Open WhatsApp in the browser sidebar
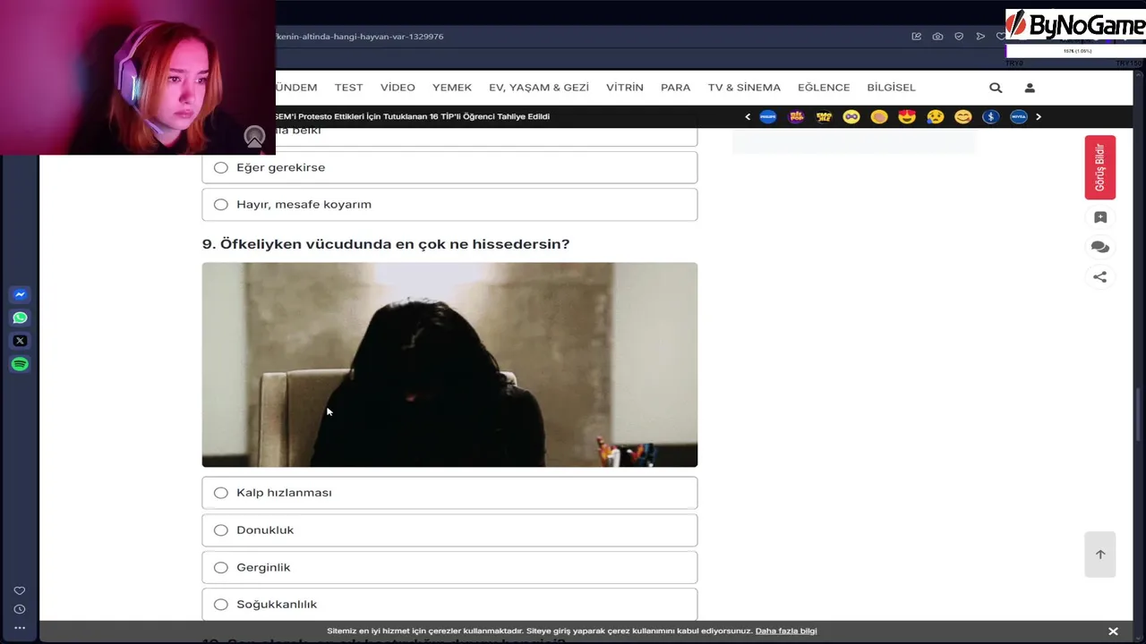Screen dimensions: 1146x644 click(x=20, y=318)
